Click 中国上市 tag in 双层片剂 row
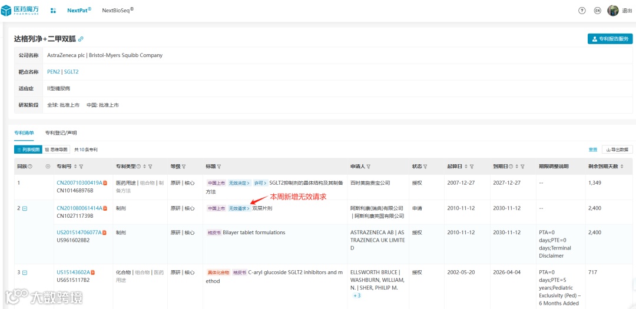 pos(216,208)
